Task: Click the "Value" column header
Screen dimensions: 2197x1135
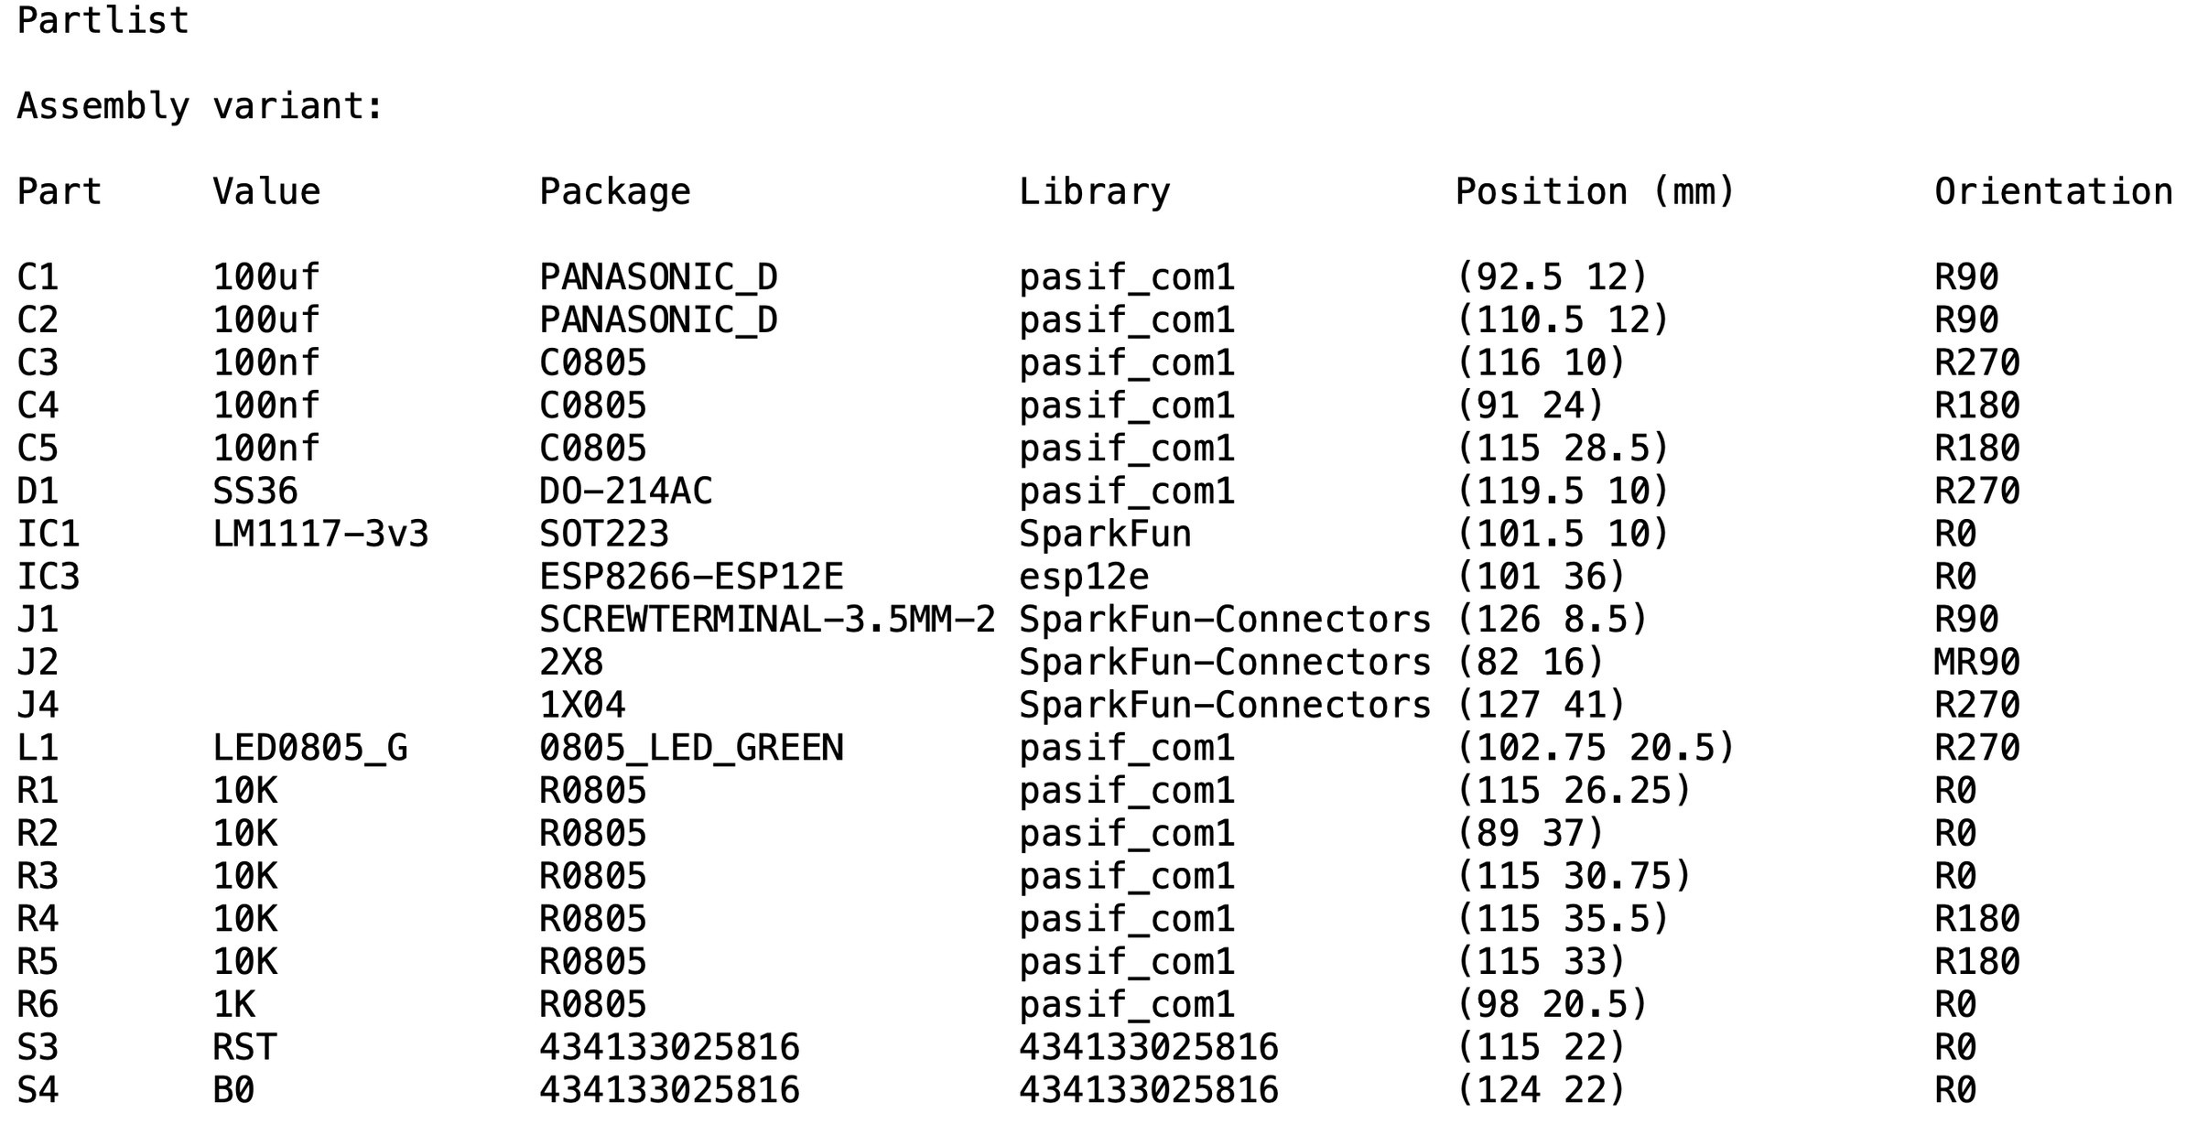Action: pyautogui.click(x=266, y=192)
